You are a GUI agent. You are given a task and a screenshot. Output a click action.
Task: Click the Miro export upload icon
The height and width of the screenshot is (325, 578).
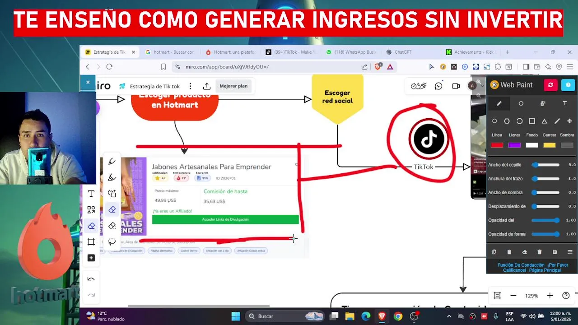(207, 86)
